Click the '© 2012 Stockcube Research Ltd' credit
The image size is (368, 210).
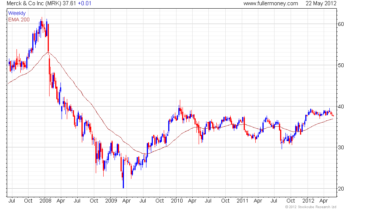pyautogui.click(x=311, y=207)
